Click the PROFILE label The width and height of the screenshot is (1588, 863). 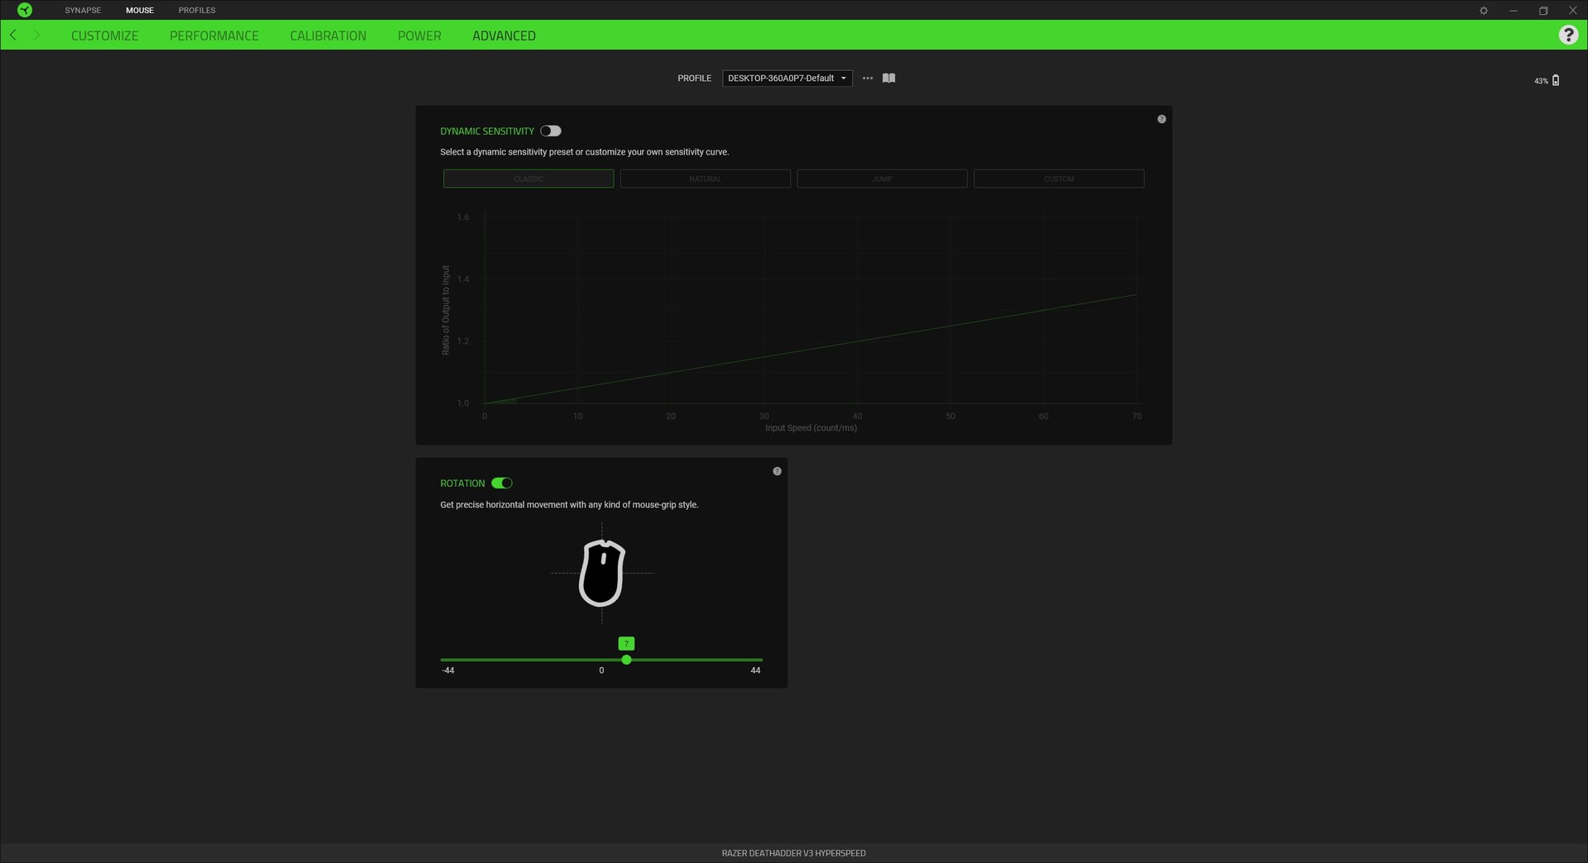695,78
